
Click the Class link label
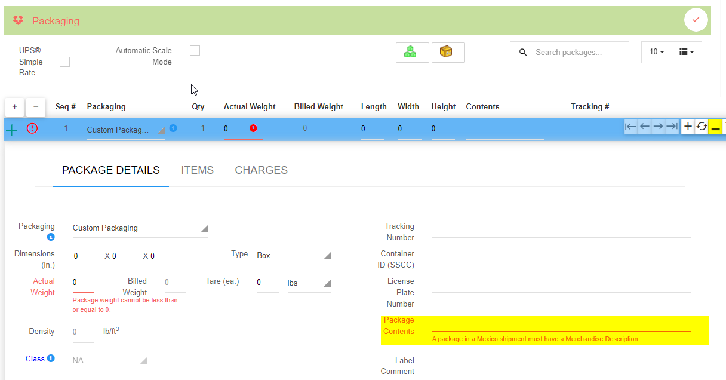[x=35, y=358]
